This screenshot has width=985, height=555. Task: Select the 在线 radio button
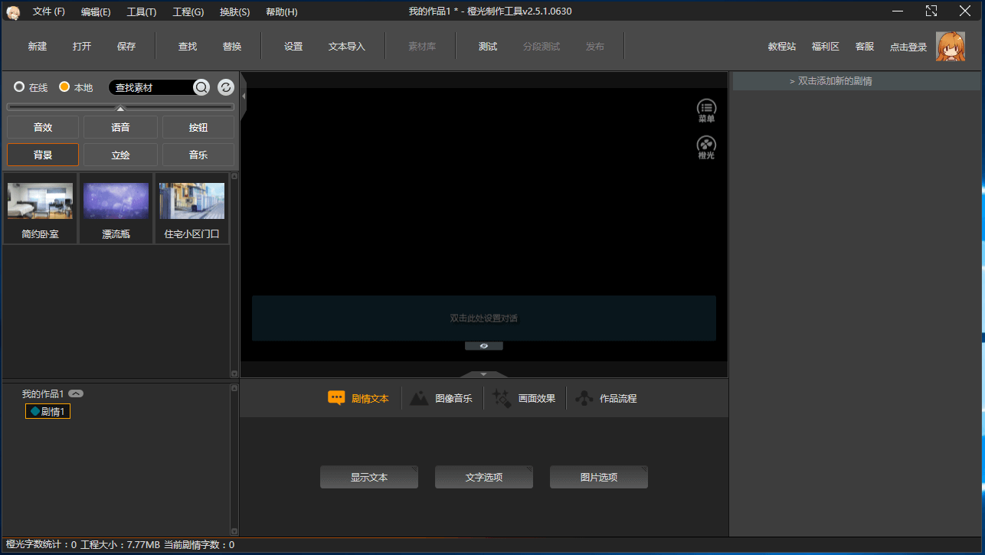[19, 87]
